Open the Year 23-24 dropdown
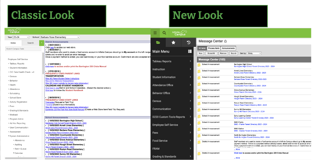Viewport: 320px width, 160px height. point(21,37)
